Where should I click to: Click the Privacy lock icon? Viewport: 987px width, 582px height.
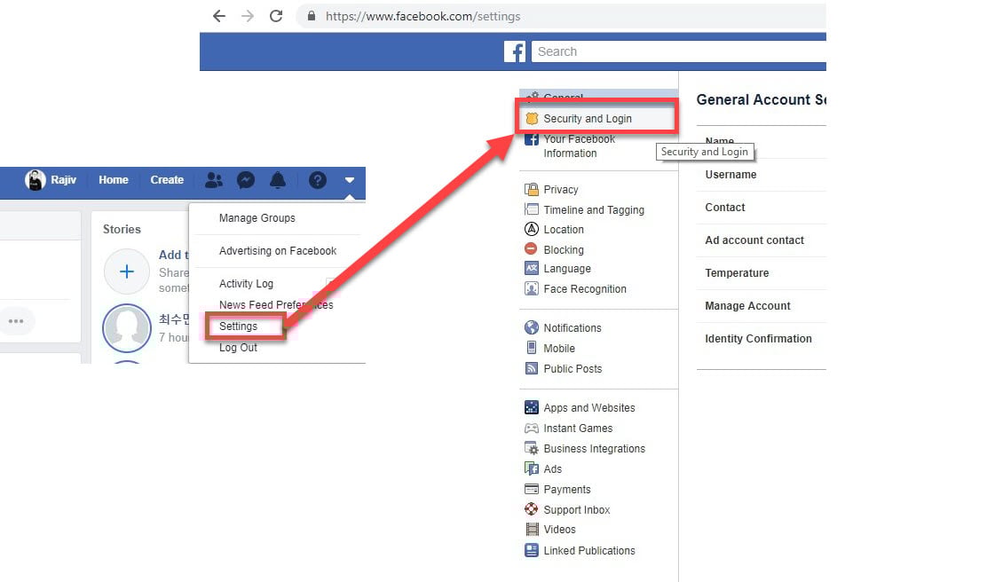[532, 189]
